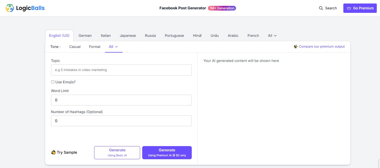Click the LogicBalls logo icon
The width and height of the screenshot is (380, 168).
point(10,8)
